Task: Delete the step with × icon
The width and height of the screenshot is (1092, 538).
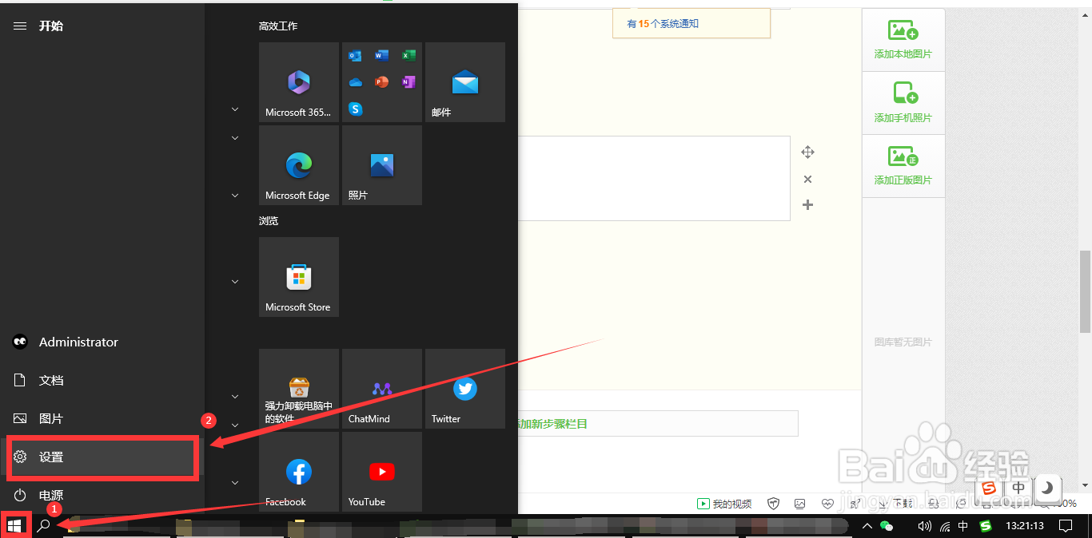Action: [807, 180]
